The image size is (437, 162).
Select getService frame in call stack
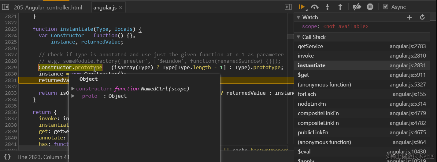(x=310, y=46)
